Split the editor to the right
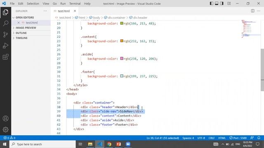This screenshot has width=264, height=148. 252,11
